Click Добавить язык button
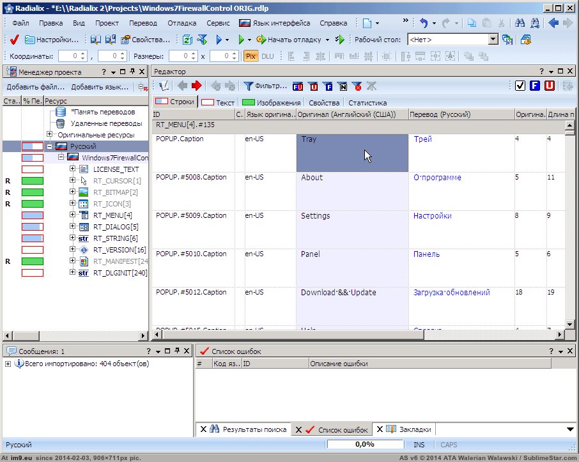This screenshot has width=579, height=462. (100, 87)
